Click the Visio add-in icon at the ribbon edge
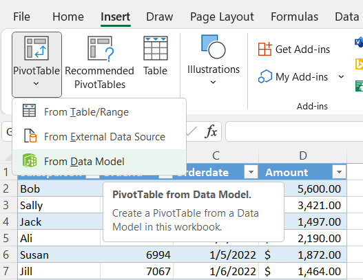The height and width of the screenshot is (280, 363). point(359,43)
